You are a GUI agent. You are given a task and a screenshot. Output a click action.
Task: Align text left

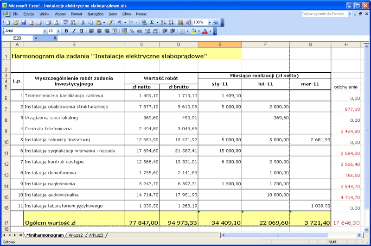click(x=91, y=31)
